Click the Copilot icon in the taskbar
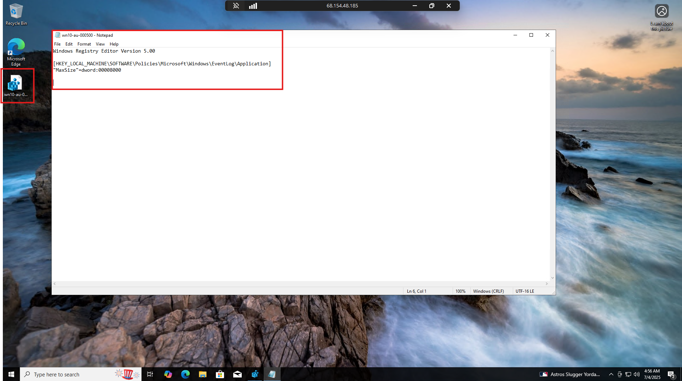The image size is (682, 381). 168,374
